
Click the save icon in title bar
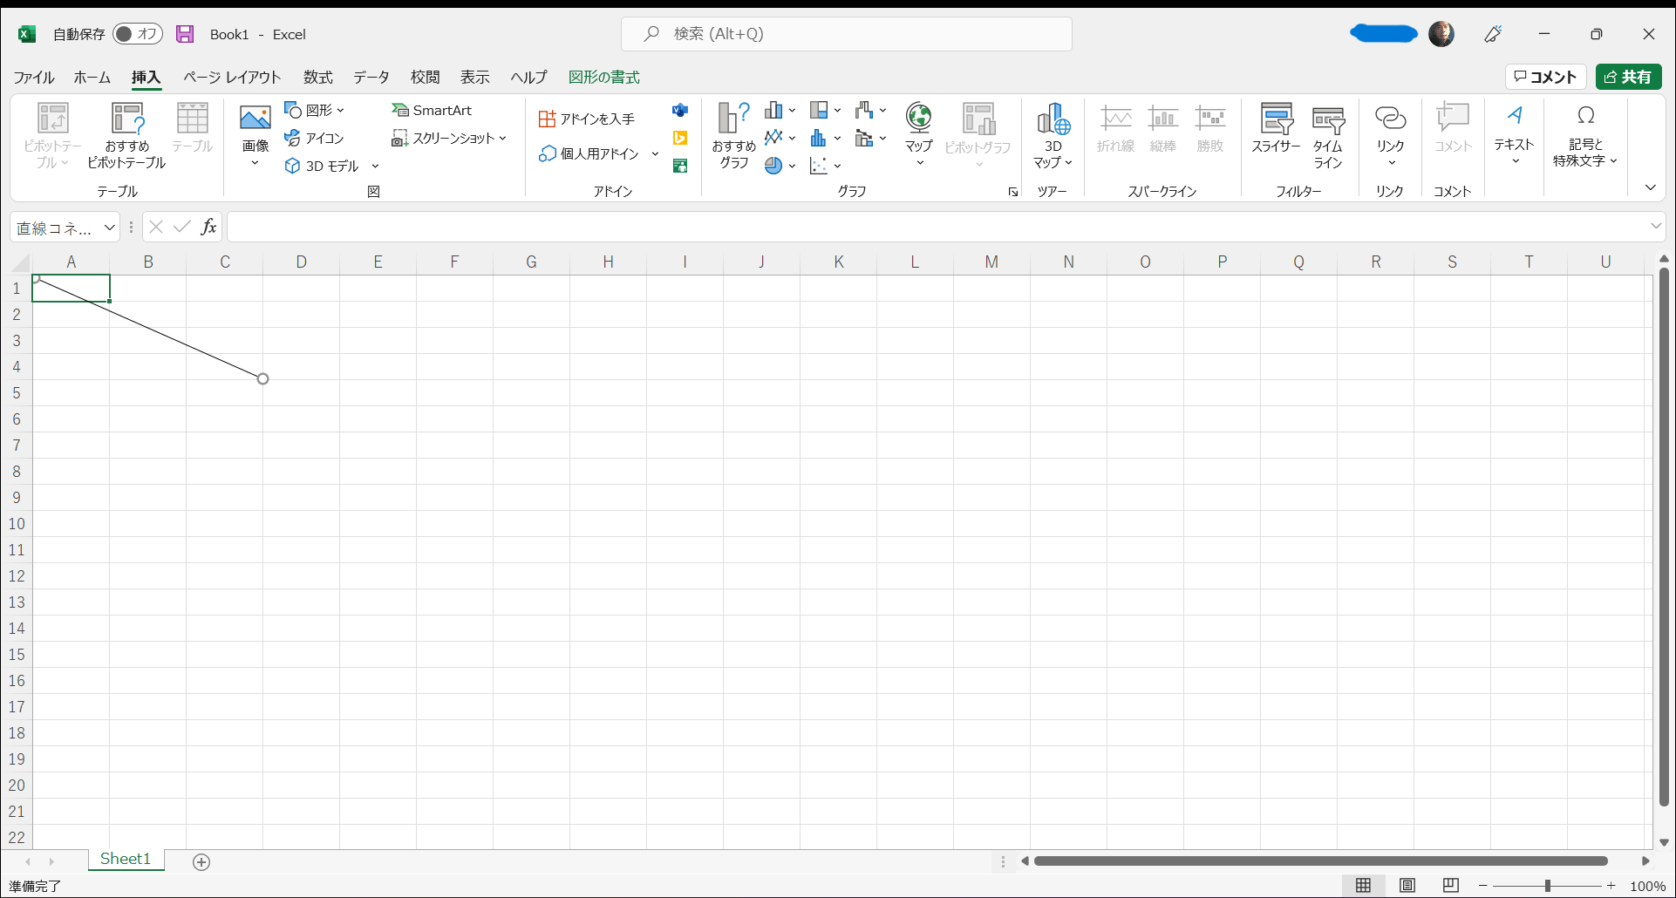click(185, 34)
